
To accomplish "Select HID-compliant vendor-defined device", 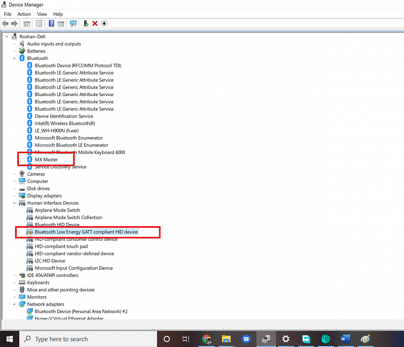I will click(x=74, y=254).
